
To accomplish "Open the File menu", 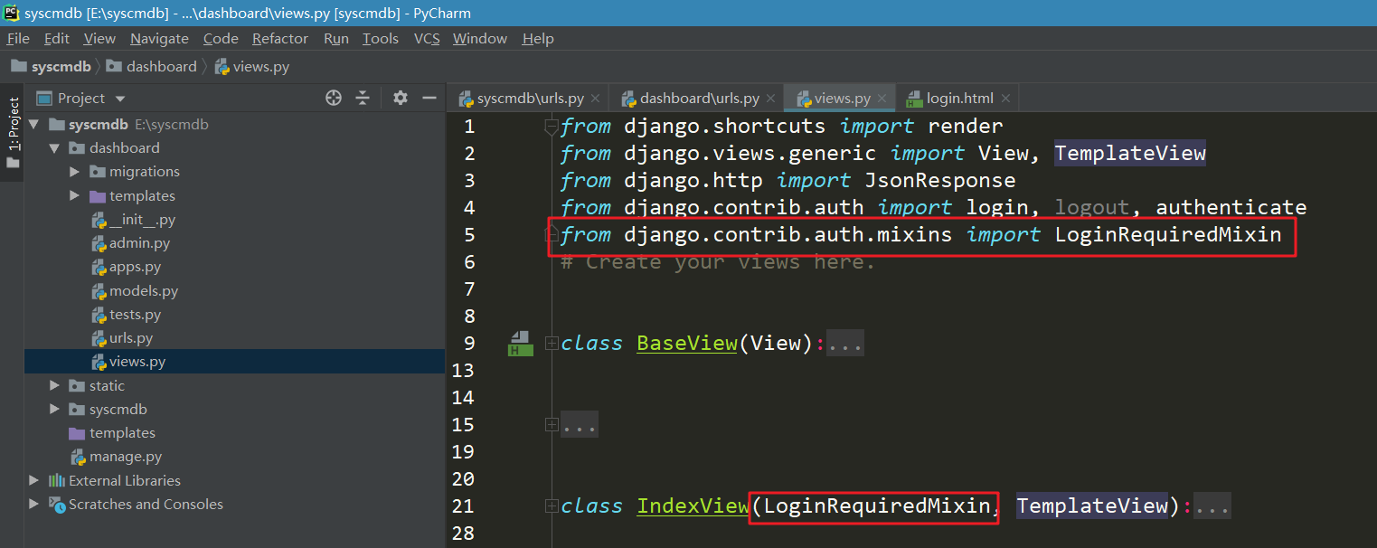I will tap(18, 38).
